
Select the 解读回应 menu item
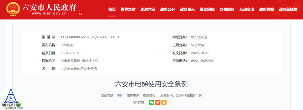(x=207, y=9)
